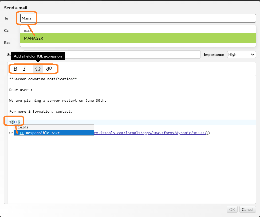Screen dimensions: 260x217
Task: Click the ${IT} expression in the editor
Action: (x=15, y=122)
